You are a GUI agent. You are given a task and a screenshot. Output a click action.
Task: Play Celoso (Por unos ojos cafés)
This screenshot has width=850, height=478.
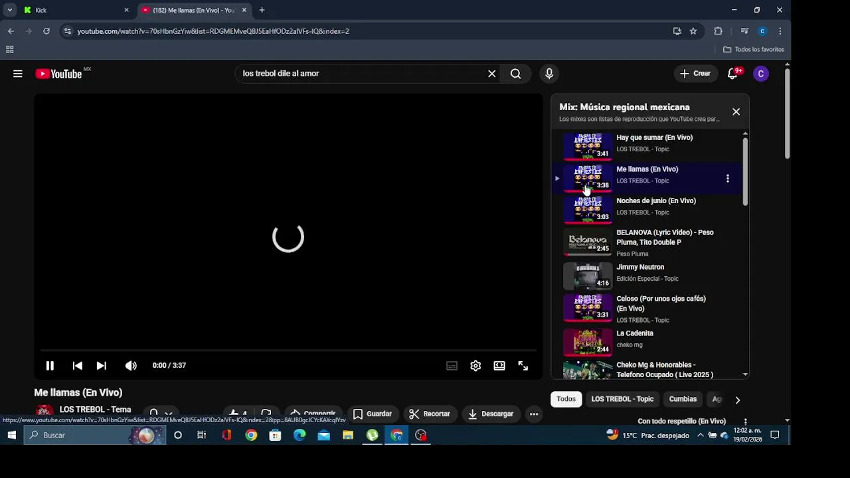point(647,309)
